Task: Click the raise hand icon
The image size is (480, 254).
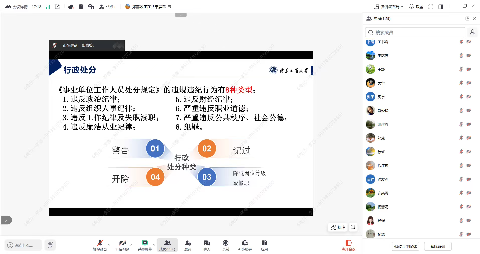Action: (50, 245)
